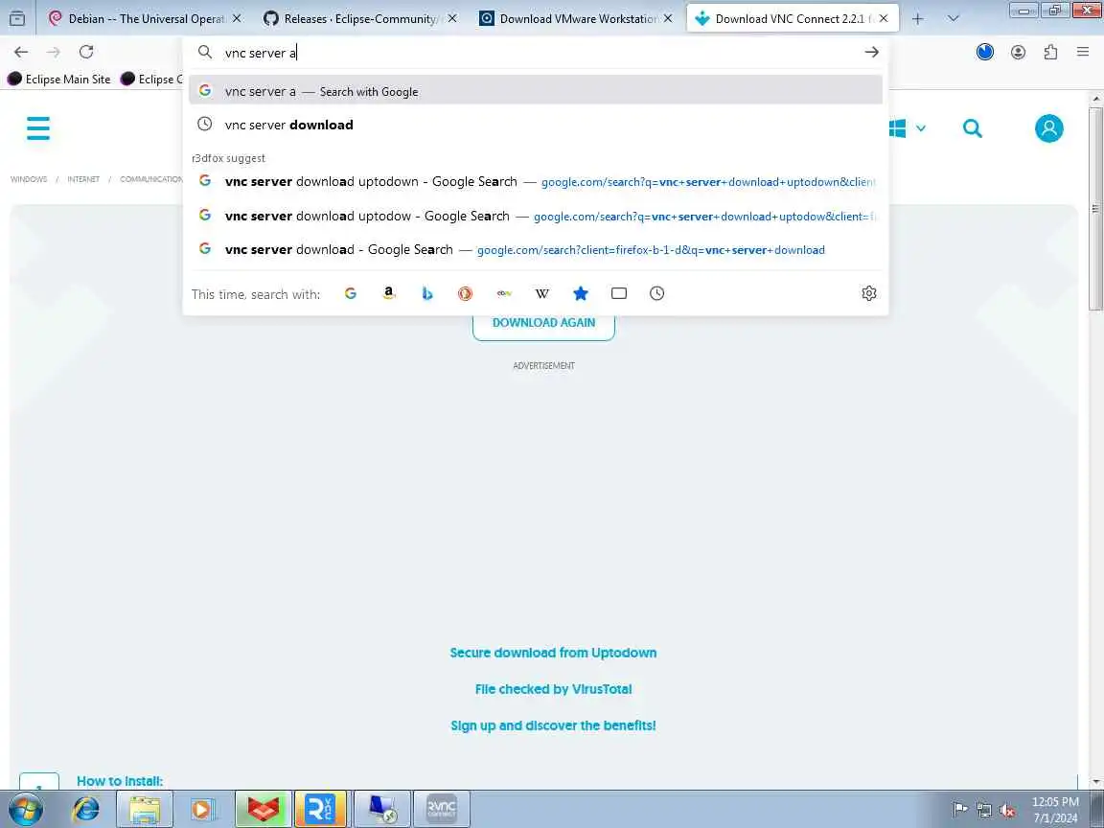The image size is (1104, 828).
Task: Open the browser hamburger application menu
Action: click(x=1083, y=52)
